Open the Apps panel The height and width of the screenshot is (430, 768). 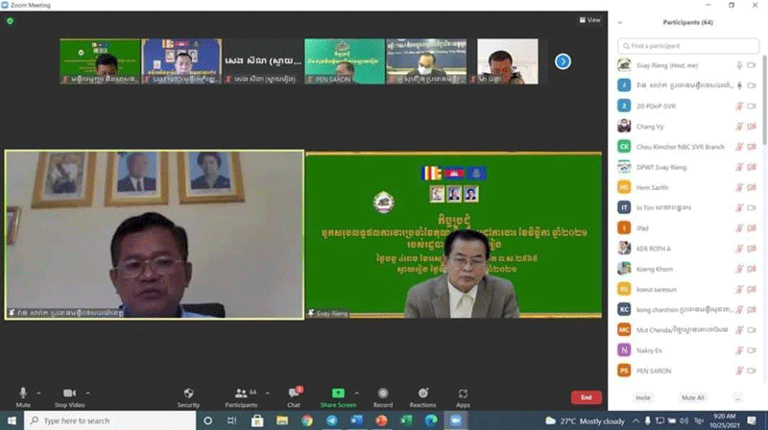(463, 395)
